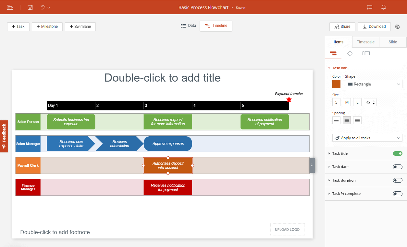Image resolution: width=407 pixels, height=247 pixels.
Task: Click the Payment transfer milestone star
Action: pyautogui.click(x=289, y=99)
